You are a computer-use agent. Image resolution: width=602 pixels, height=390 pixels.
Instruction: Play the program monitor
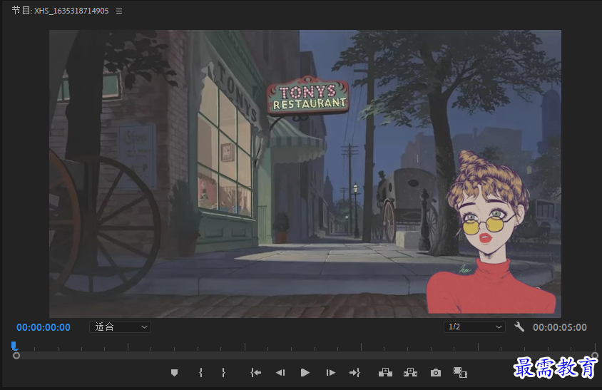click(305, 373)
